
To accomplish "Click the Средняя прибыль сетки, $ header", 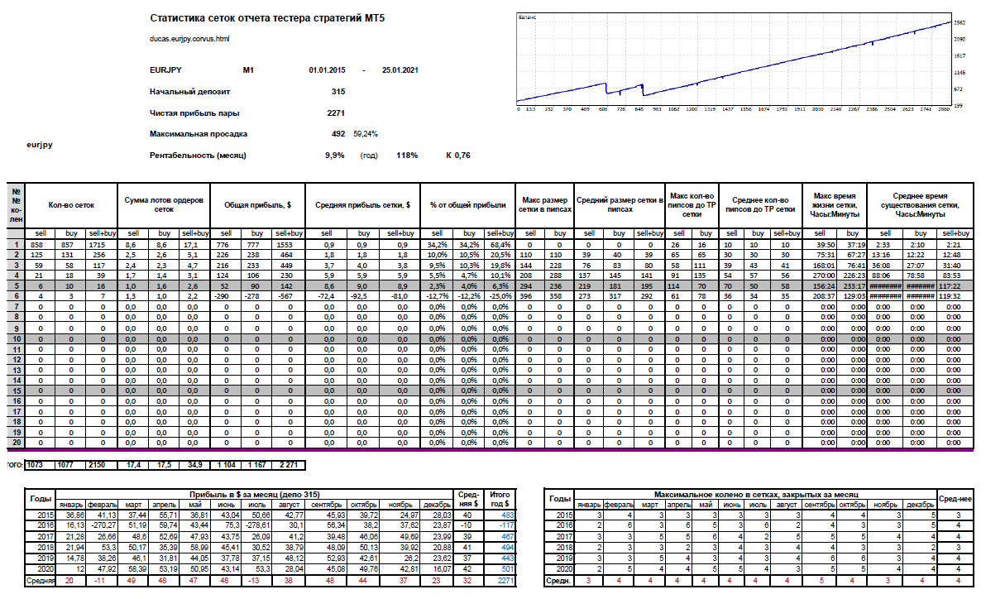I will click(x=363, y=205).
